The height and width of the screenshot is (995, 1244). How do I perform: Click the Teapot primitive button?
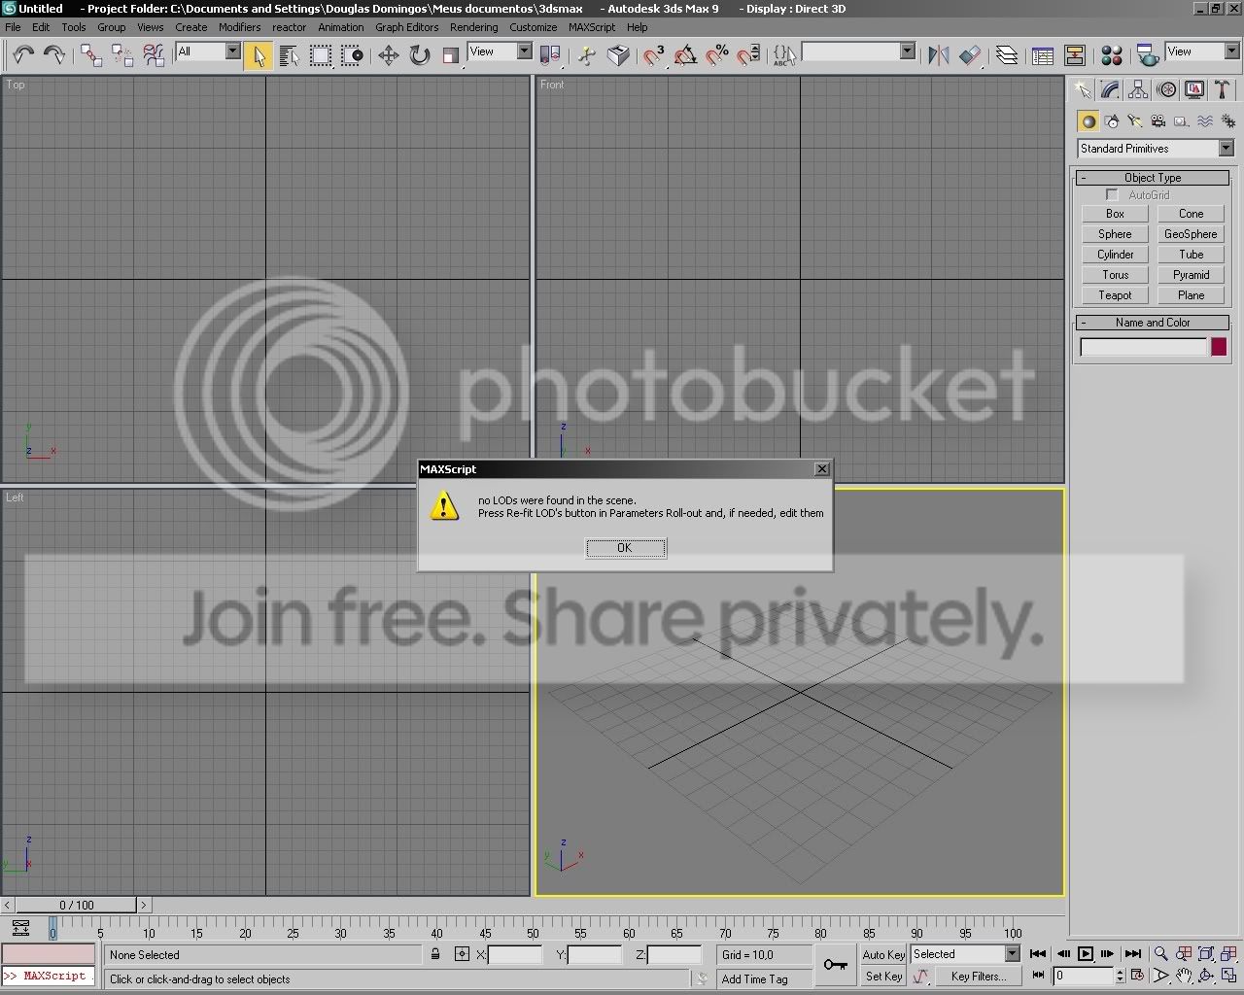pos(1115,295)
